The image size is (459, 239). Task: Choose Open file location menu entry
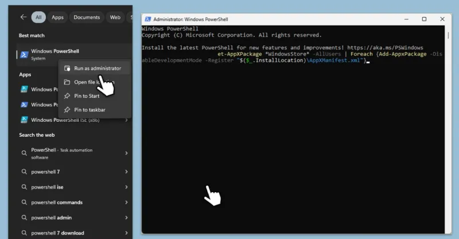pos(95,82)
